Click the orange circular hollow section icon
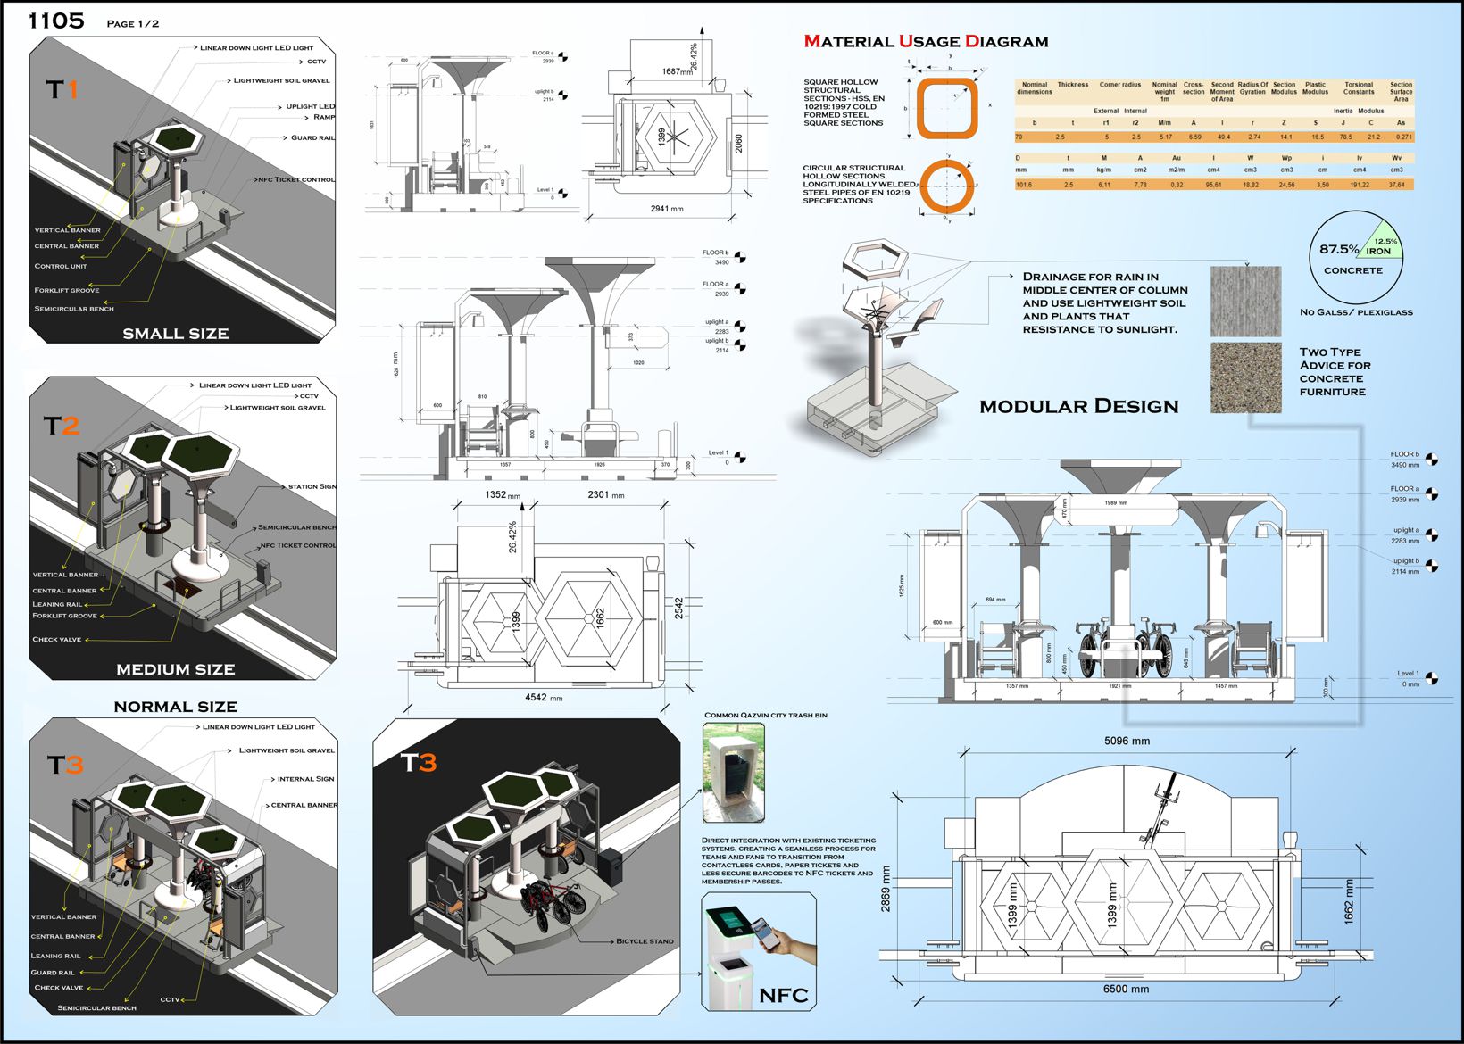Viewport: 1464px width, 1044px height. [947, 186]
